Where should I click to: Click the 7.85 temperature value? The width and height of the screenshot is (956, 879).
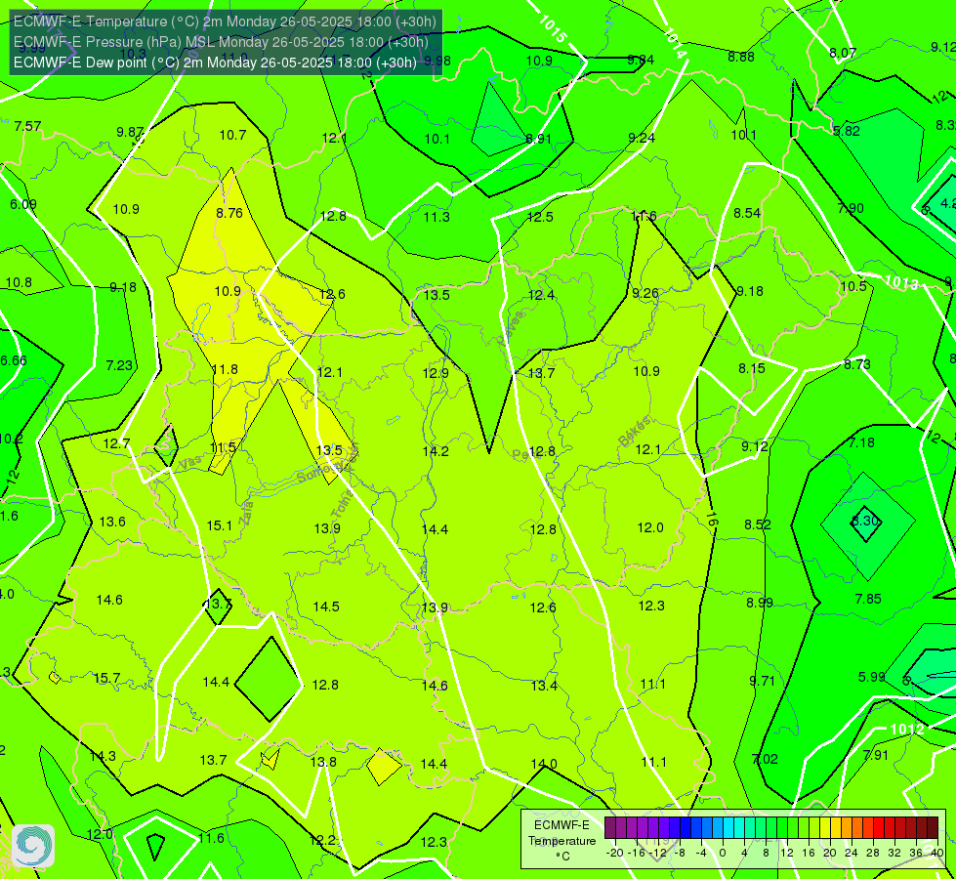pyautogui.click(x=868, y=599)
